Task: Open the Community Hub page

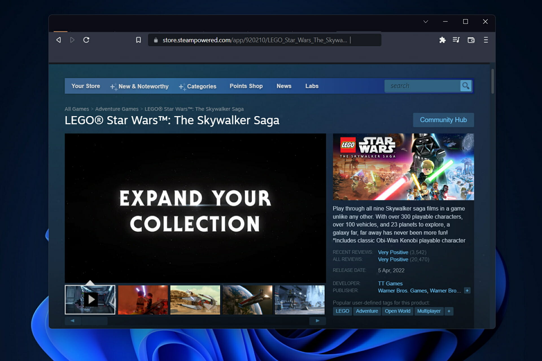Action: (x=443, y=120)
